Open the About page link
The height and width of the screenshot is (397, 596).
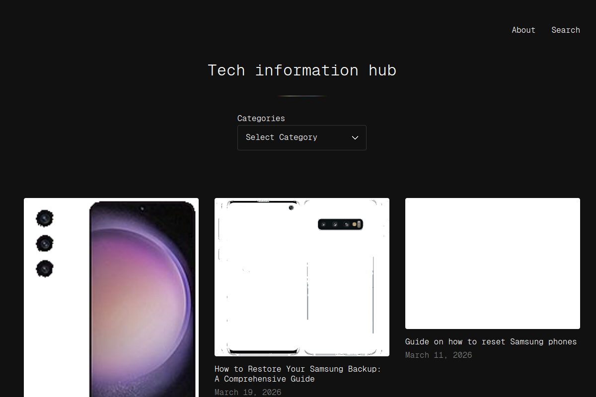523,30
